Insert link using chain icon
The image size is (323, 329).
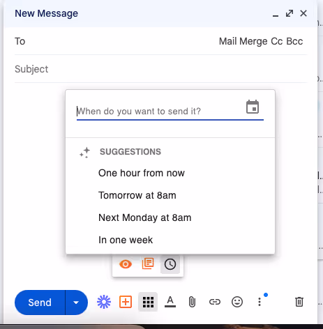pos(214,302)
